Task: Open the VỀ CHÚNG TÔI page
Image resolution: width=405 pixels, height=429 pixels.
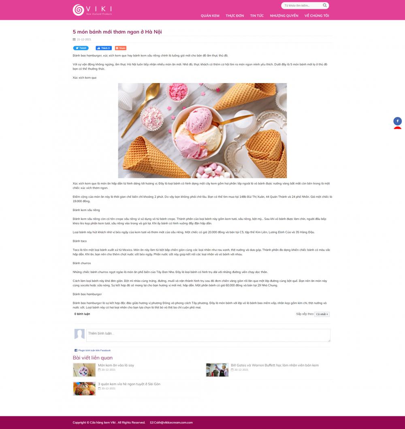Action: [317, 15]
